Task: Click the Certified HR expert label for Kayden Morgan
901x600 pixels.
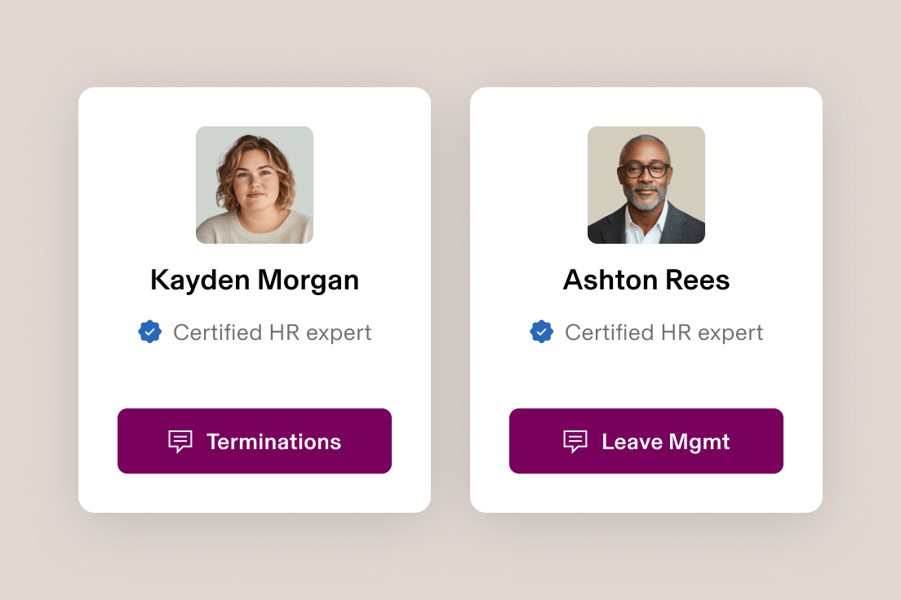Action: [271, 332]
